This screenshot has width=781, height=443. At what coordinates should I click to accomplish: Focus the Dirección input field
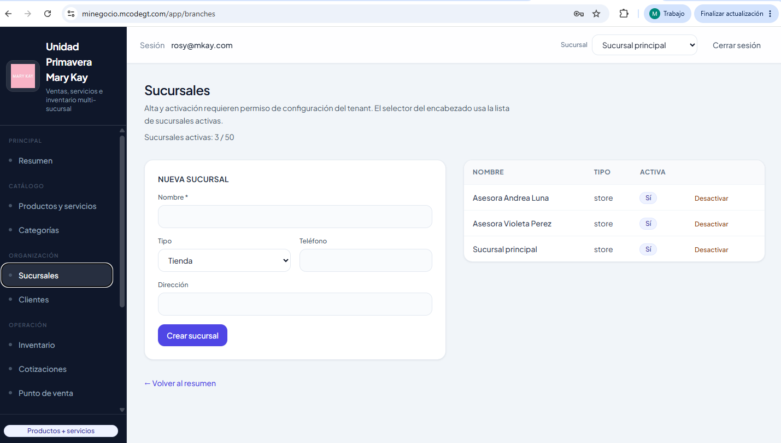tap(295, 304)
